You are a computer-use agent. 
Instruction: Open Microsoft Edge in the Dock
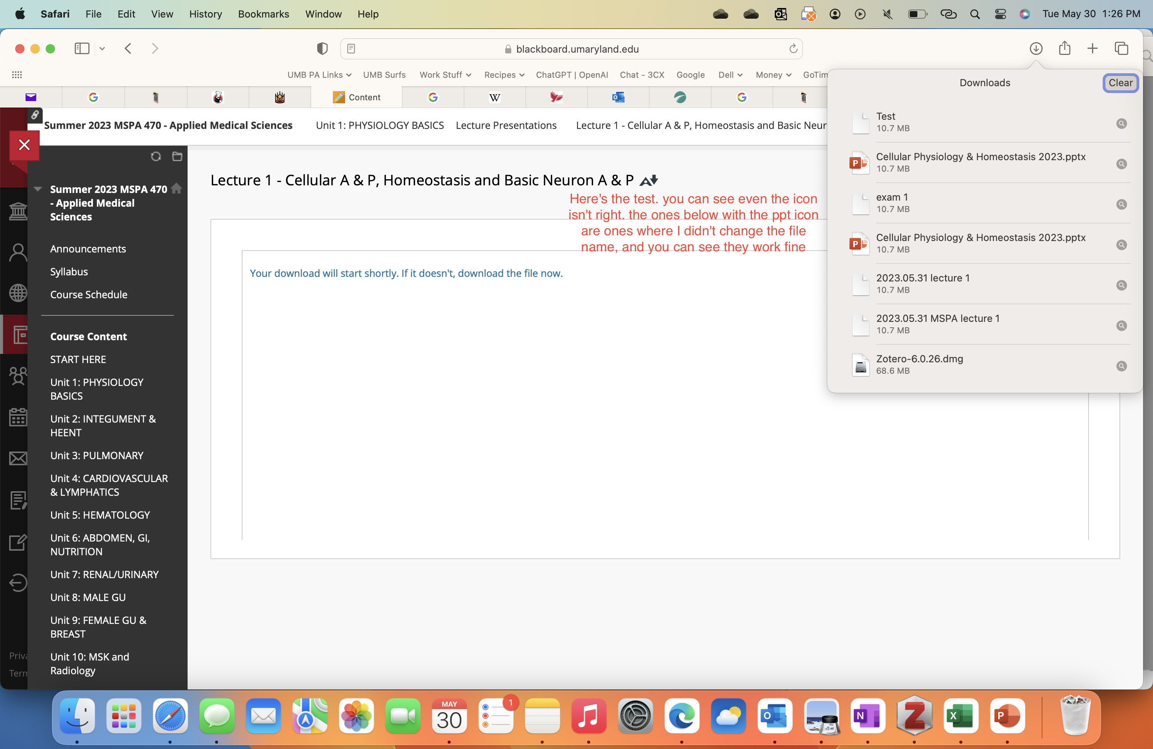click(682, 716)
